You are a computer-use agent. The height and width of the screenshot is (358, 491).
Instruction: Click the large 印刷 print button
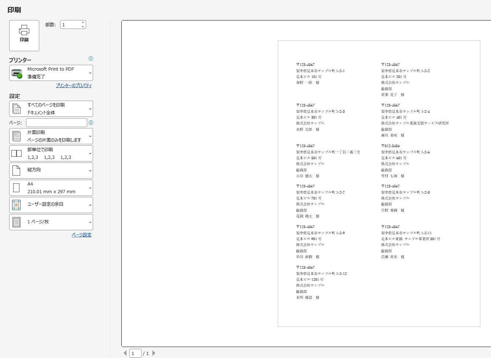tap(24, 36)
